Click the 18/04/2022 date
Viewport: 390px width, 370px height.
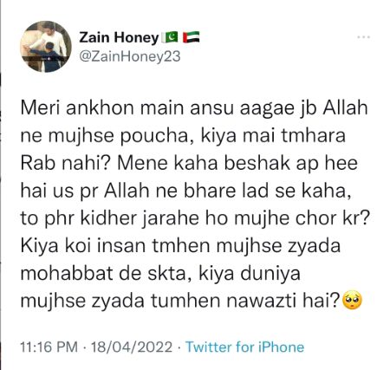point(132,347)
